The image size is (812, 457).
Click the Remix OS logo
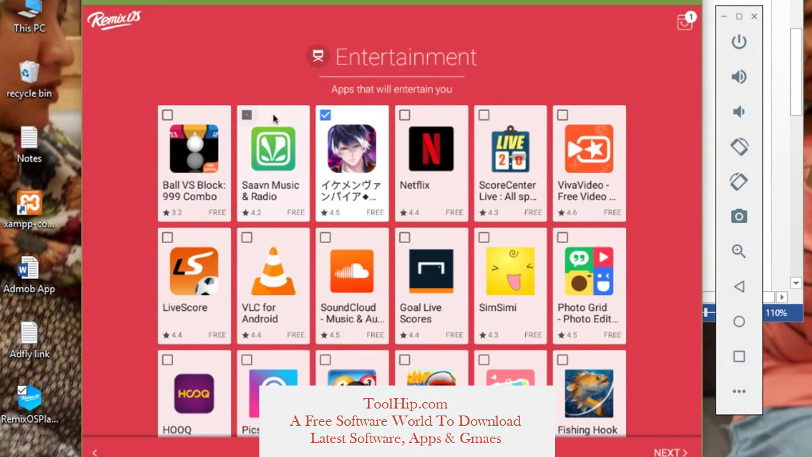coord(114,20)
